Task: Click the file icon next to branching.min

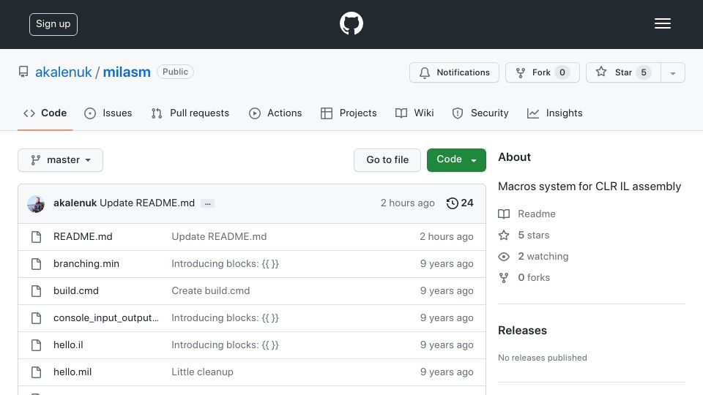Action: click(x=37, y=264)
